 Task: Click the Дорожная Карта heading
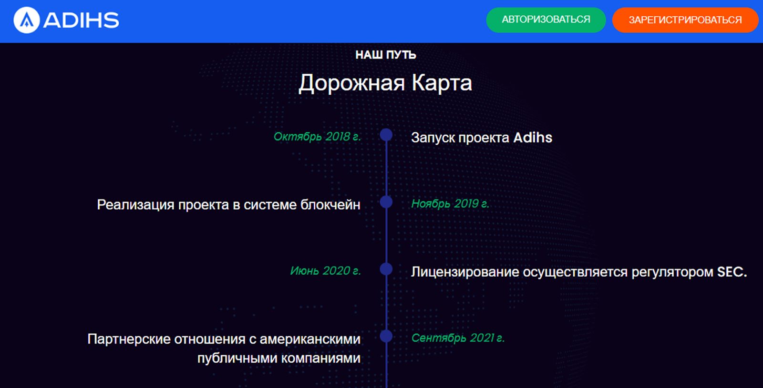click(x=385, y=83)
